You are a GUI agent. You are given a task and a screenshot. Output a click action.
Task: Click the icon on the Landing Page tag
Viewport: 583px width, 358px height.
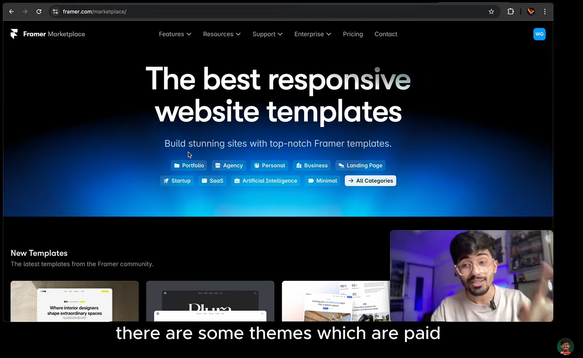point(341,165)
